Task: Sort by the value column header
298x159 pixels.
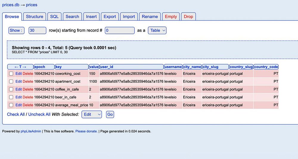Action: click(94, 67)
